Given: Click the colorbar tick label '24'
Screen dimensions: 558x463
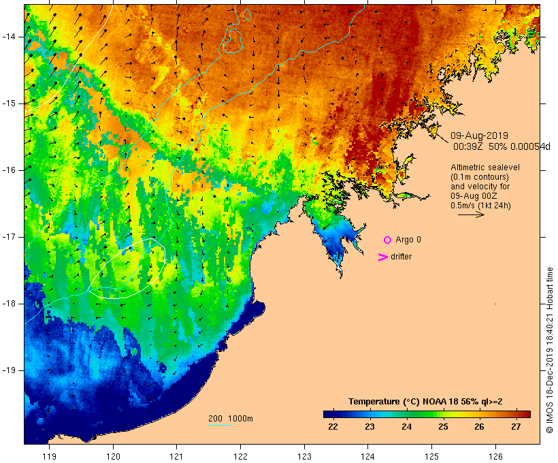Looking at the screenshot, I should click(406, 427).
